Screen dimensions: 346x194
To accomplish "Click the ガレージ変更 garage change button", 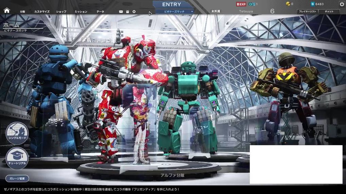I will click(17, 178).
